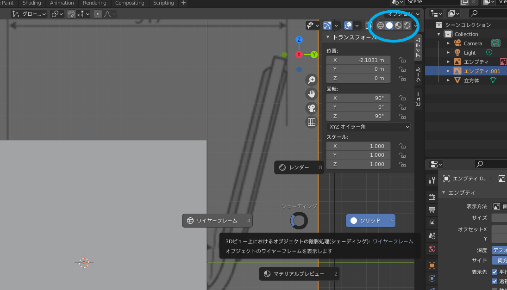Viewport: 507px width, 290px height.
Task: Click Camera data icon in outliner
Action: pyautogui.click(x=496, y=43)
